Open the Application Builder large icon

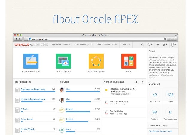31,61
